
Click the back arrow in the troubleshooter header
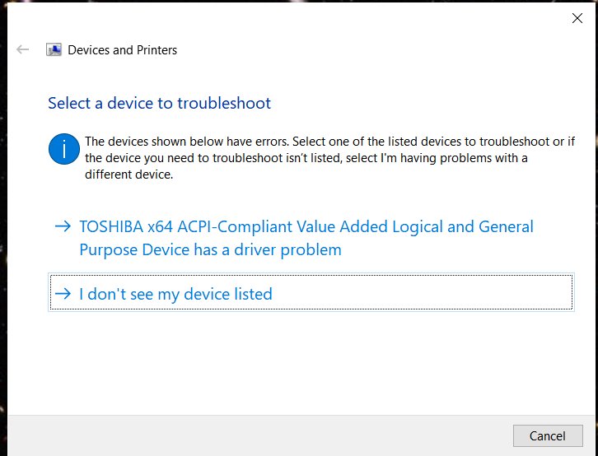click(23, 49)
